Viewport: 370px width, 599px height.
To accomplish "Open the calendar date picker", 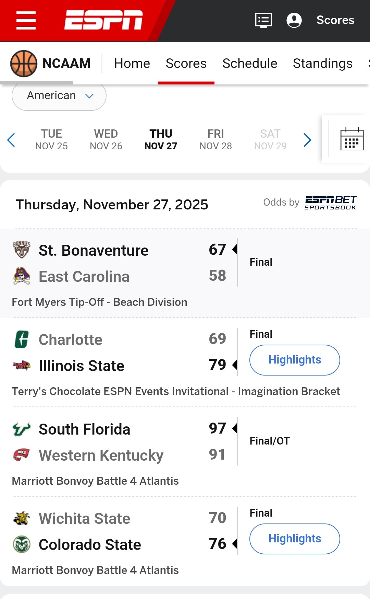I will (352, 139).
